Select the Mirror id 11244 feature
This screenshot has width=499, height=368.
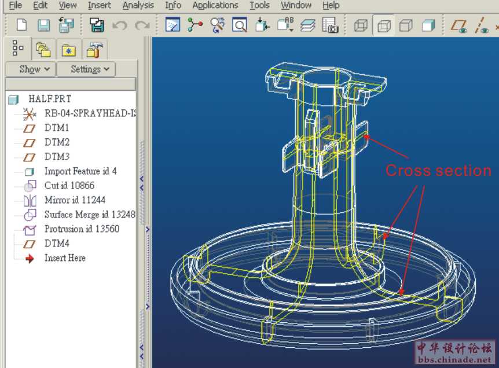coord(75,200)
